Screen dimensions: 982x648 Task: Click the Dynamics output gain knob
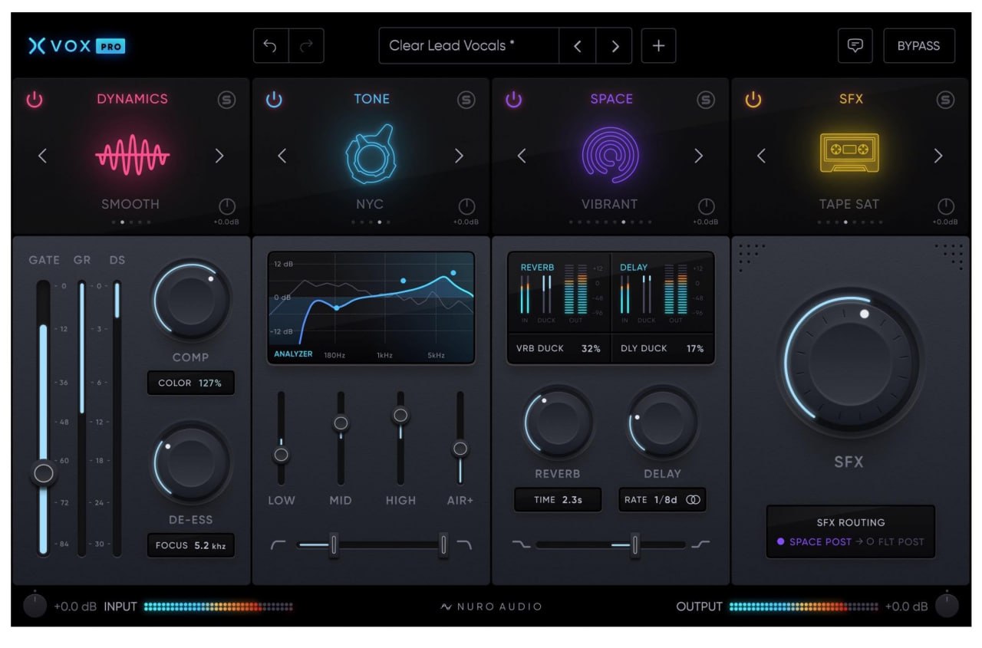[x=227, y=206]
